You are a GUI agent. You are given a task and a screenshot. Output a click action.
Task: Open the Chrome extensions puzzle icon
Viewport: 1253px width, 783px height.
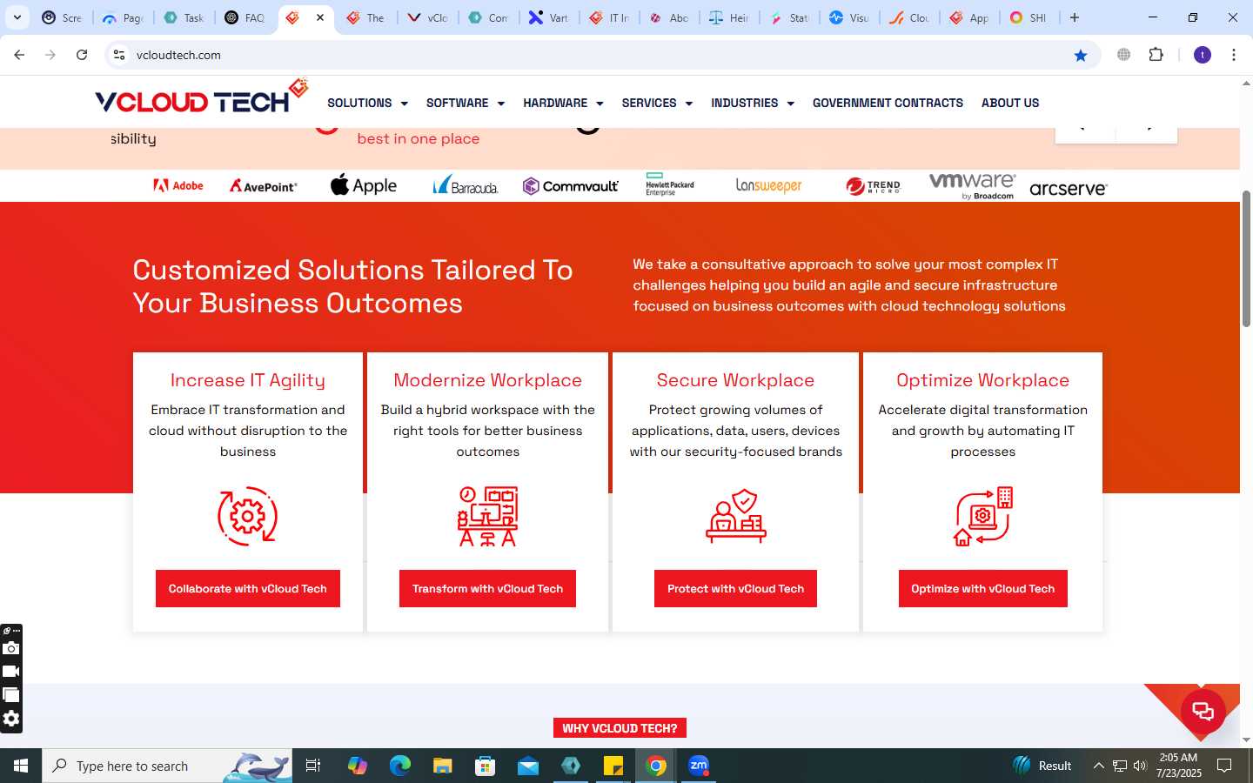pos(1156,55)
